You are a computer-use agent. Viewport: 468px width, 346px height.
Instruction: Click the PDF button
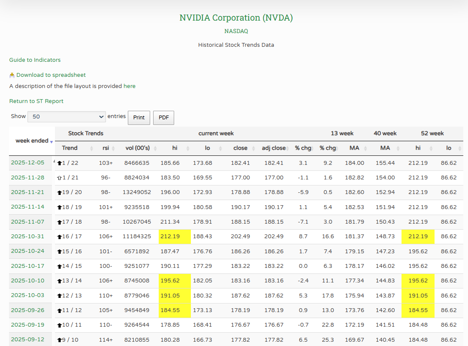(163, 118)
